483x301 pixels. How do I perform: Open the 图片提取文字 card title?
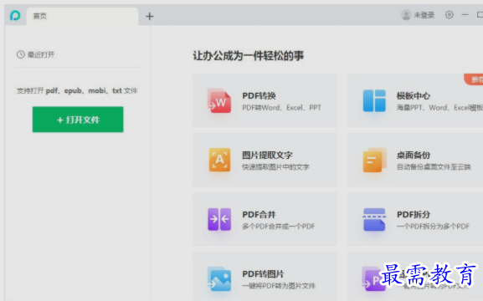(267, 156)
